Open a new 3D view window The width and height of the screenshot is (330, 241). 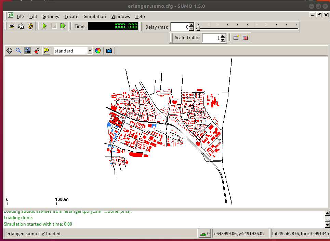245,38
